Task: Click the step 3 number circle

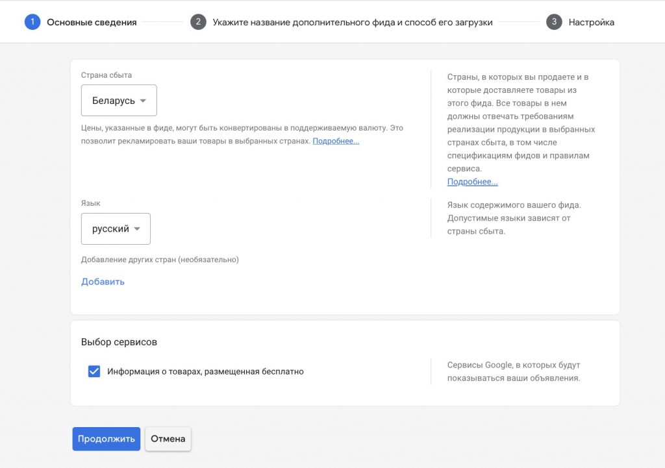Action: click(x=554, y=22)
